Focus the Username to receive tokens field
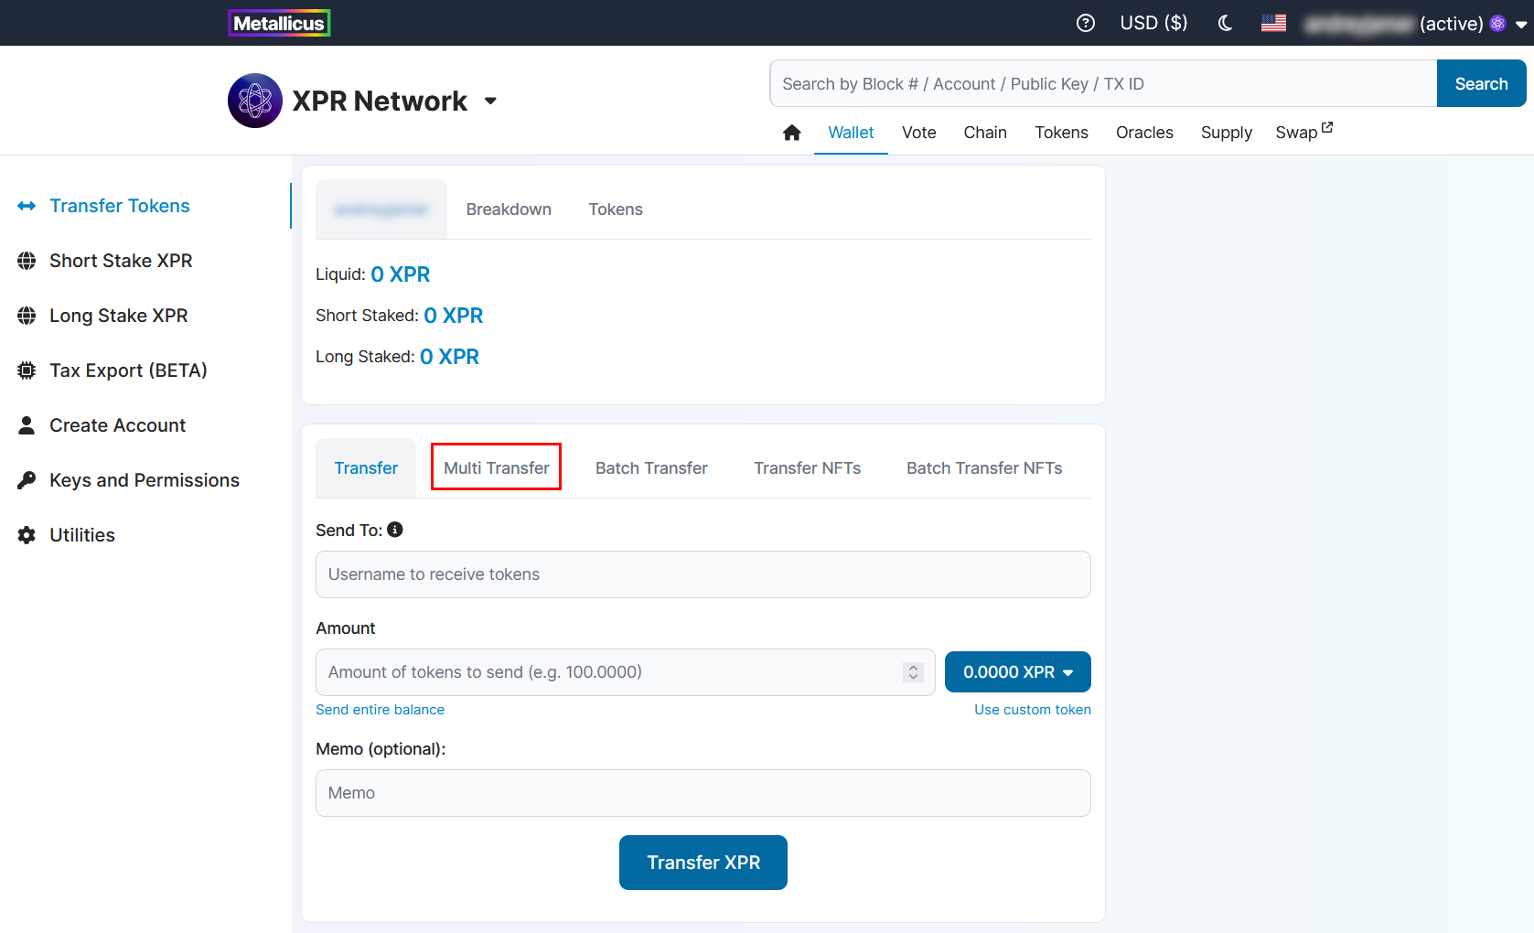The image size is (1534, 933). click(703, 574)
